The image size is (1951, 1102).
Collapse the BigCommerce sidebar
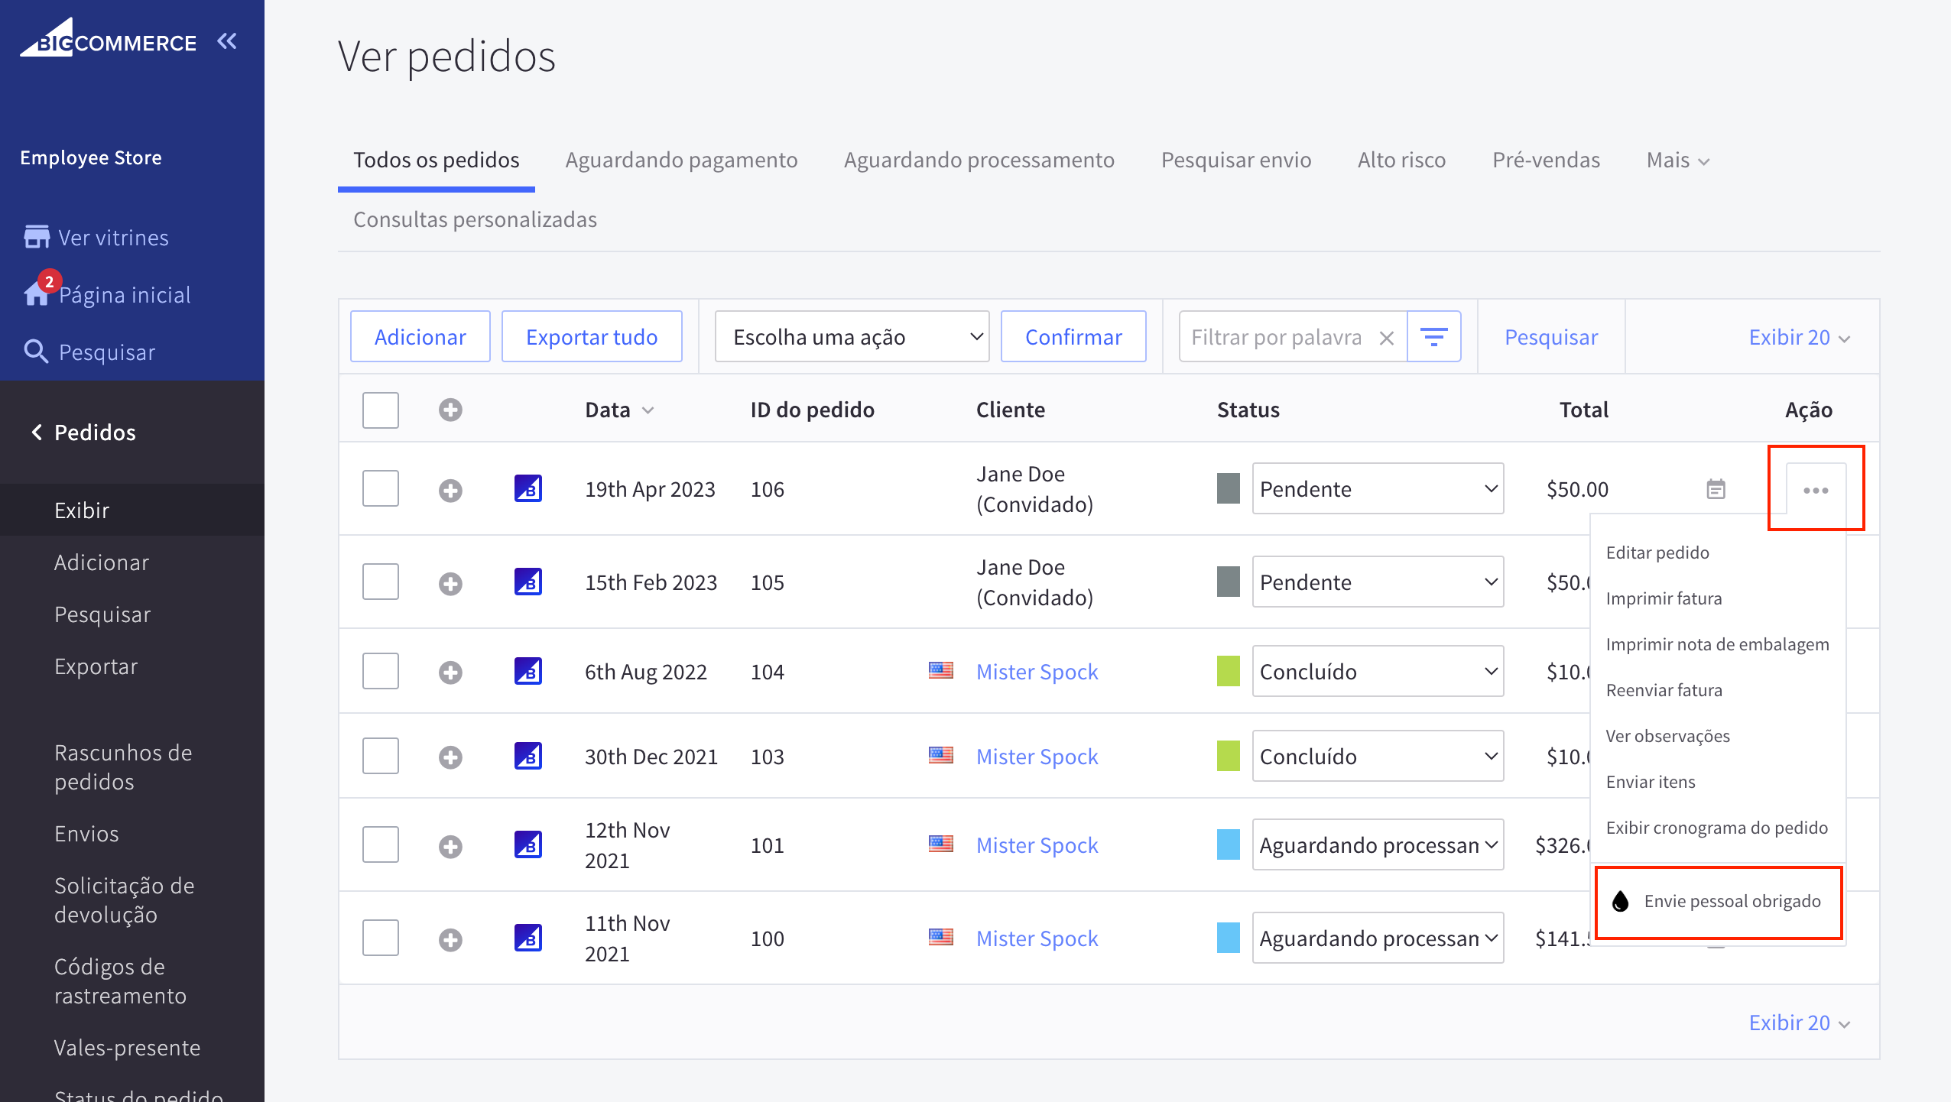click(226, 41)
